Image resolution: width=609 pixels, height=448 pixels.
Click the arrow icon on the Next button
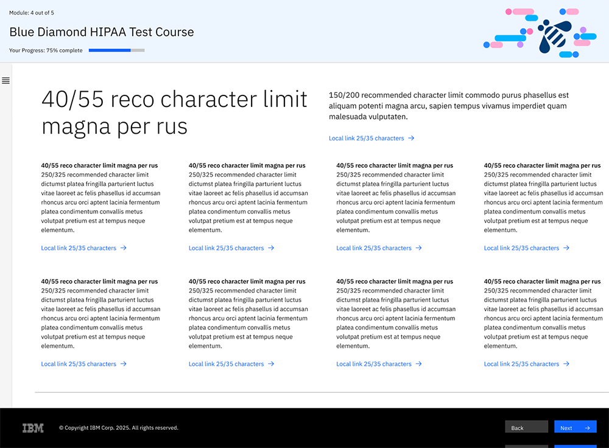tap(587, 428)
